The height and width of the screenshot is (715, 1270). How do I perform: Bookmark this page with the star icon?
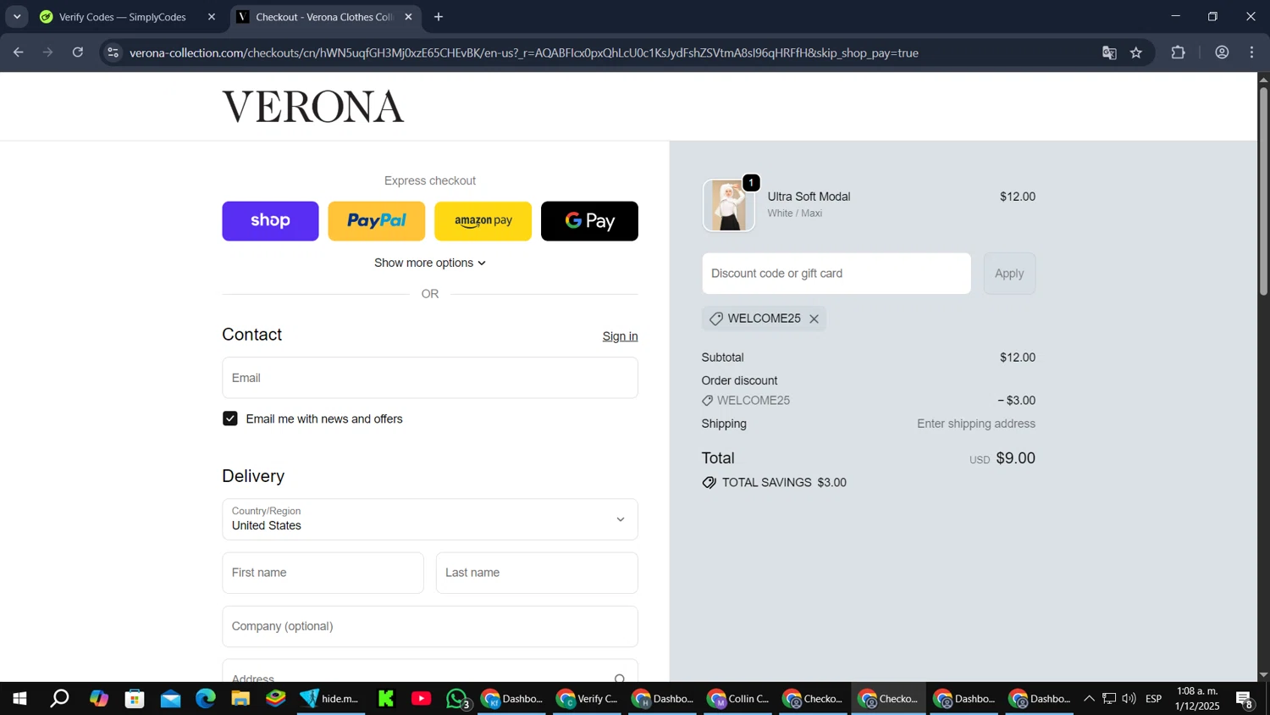(1136, 53)
